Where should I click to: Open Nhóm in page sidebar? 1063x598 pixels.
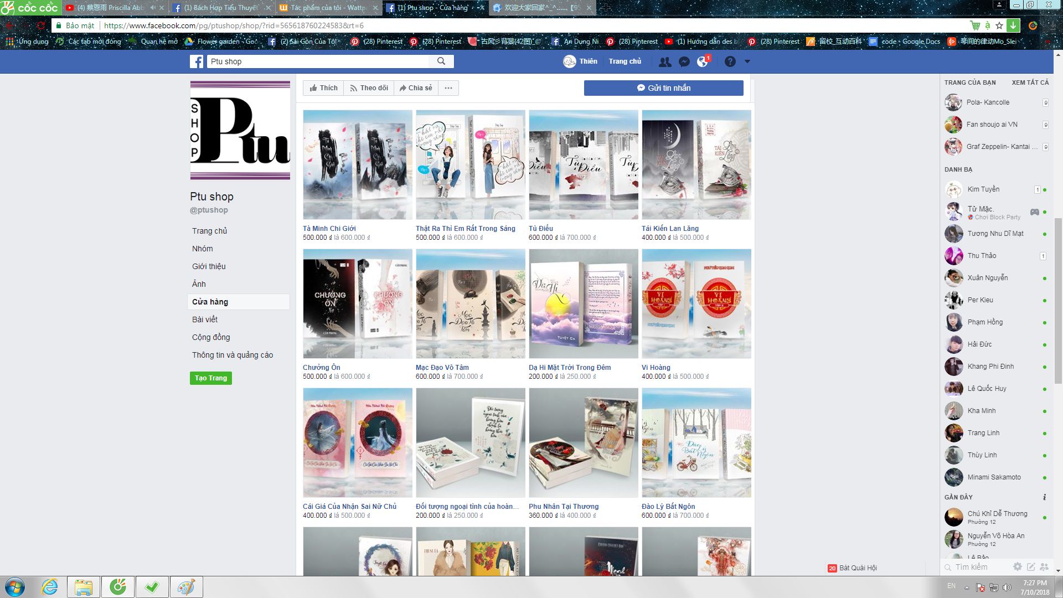(203, 249)
